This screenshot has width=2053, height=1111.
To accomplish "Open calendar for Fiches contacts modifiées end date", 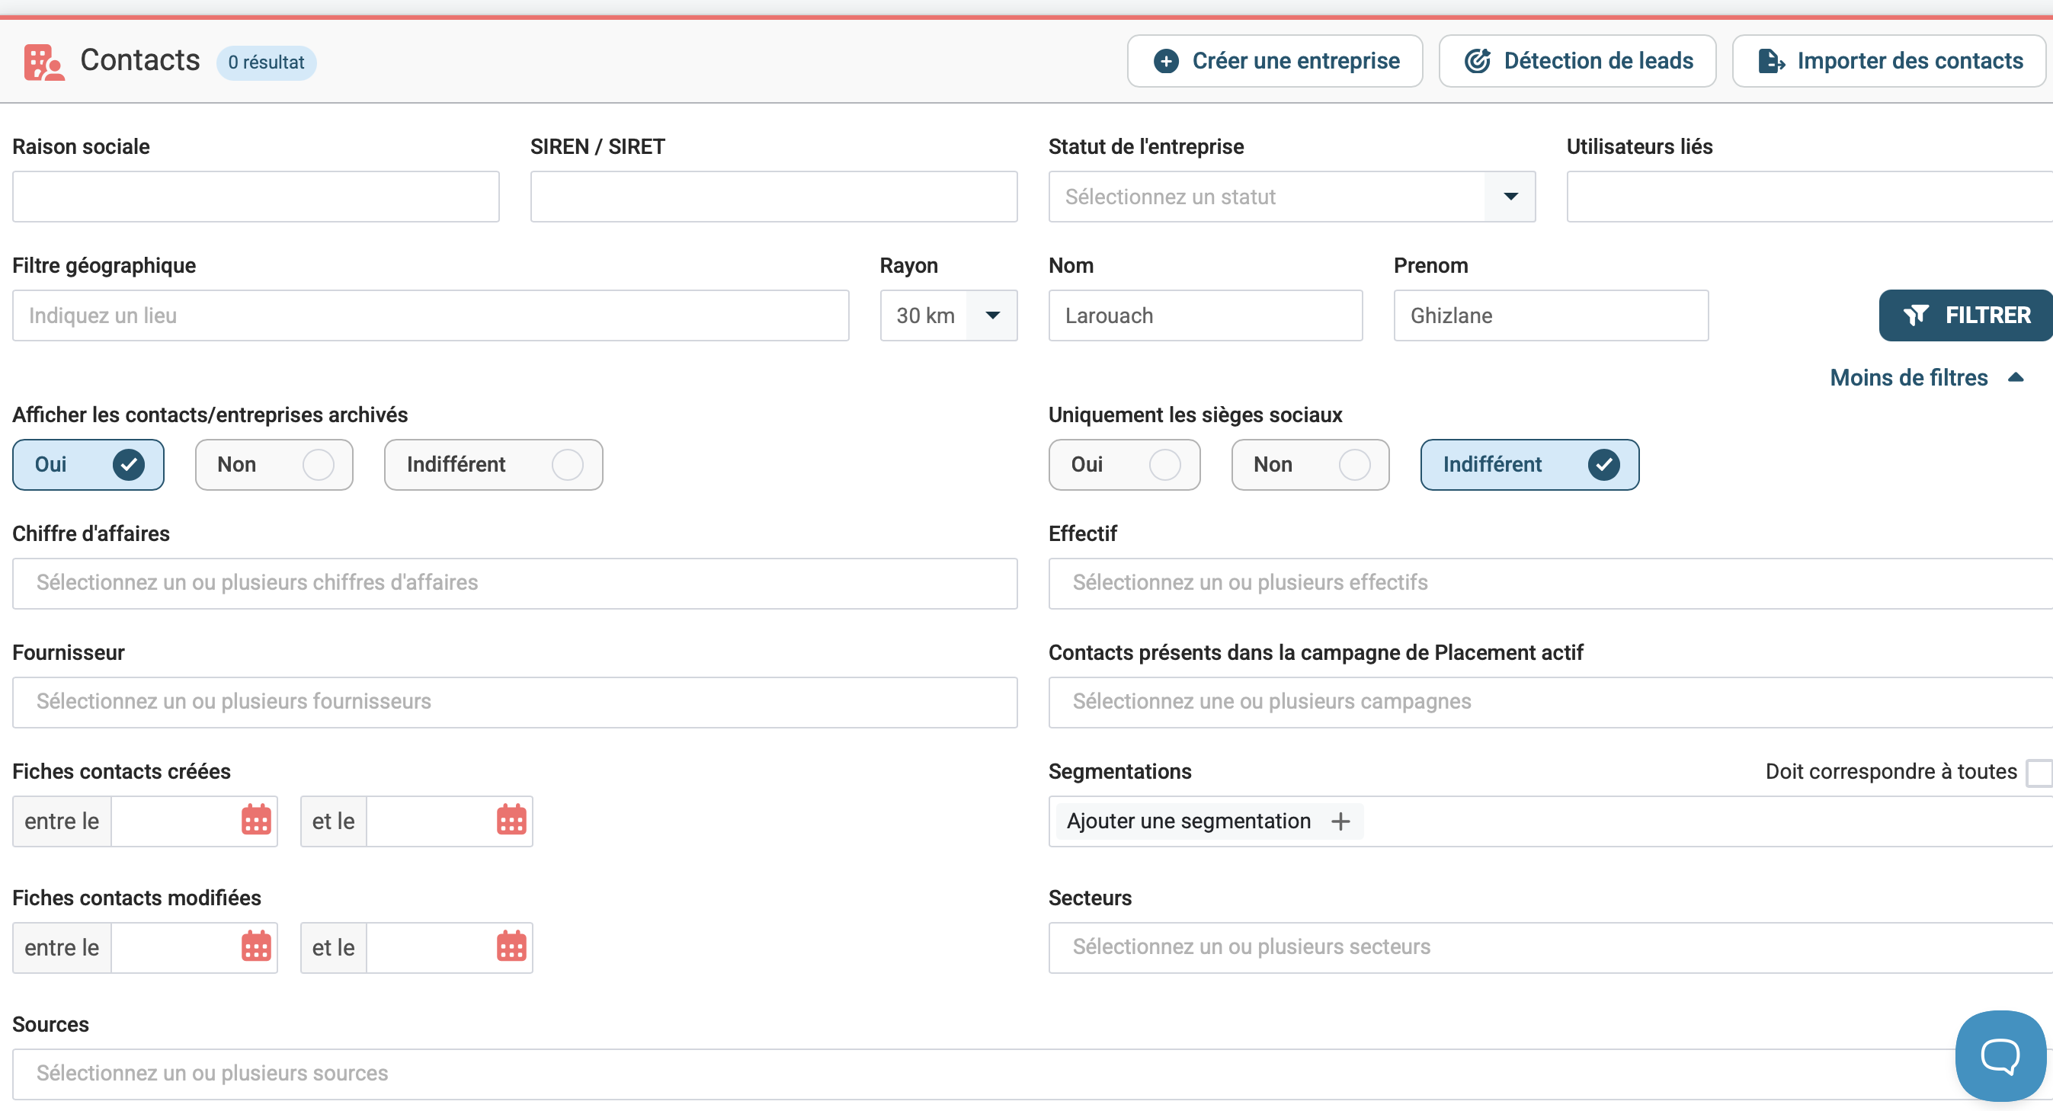I will click(511, 947).
